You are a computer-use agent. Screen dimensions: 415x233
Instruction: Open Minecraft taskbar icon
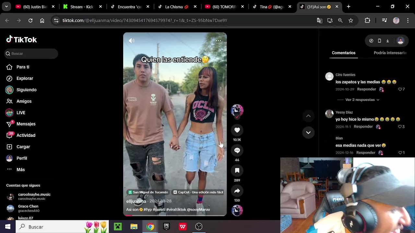pyautogui.click(x=118, y=227)
